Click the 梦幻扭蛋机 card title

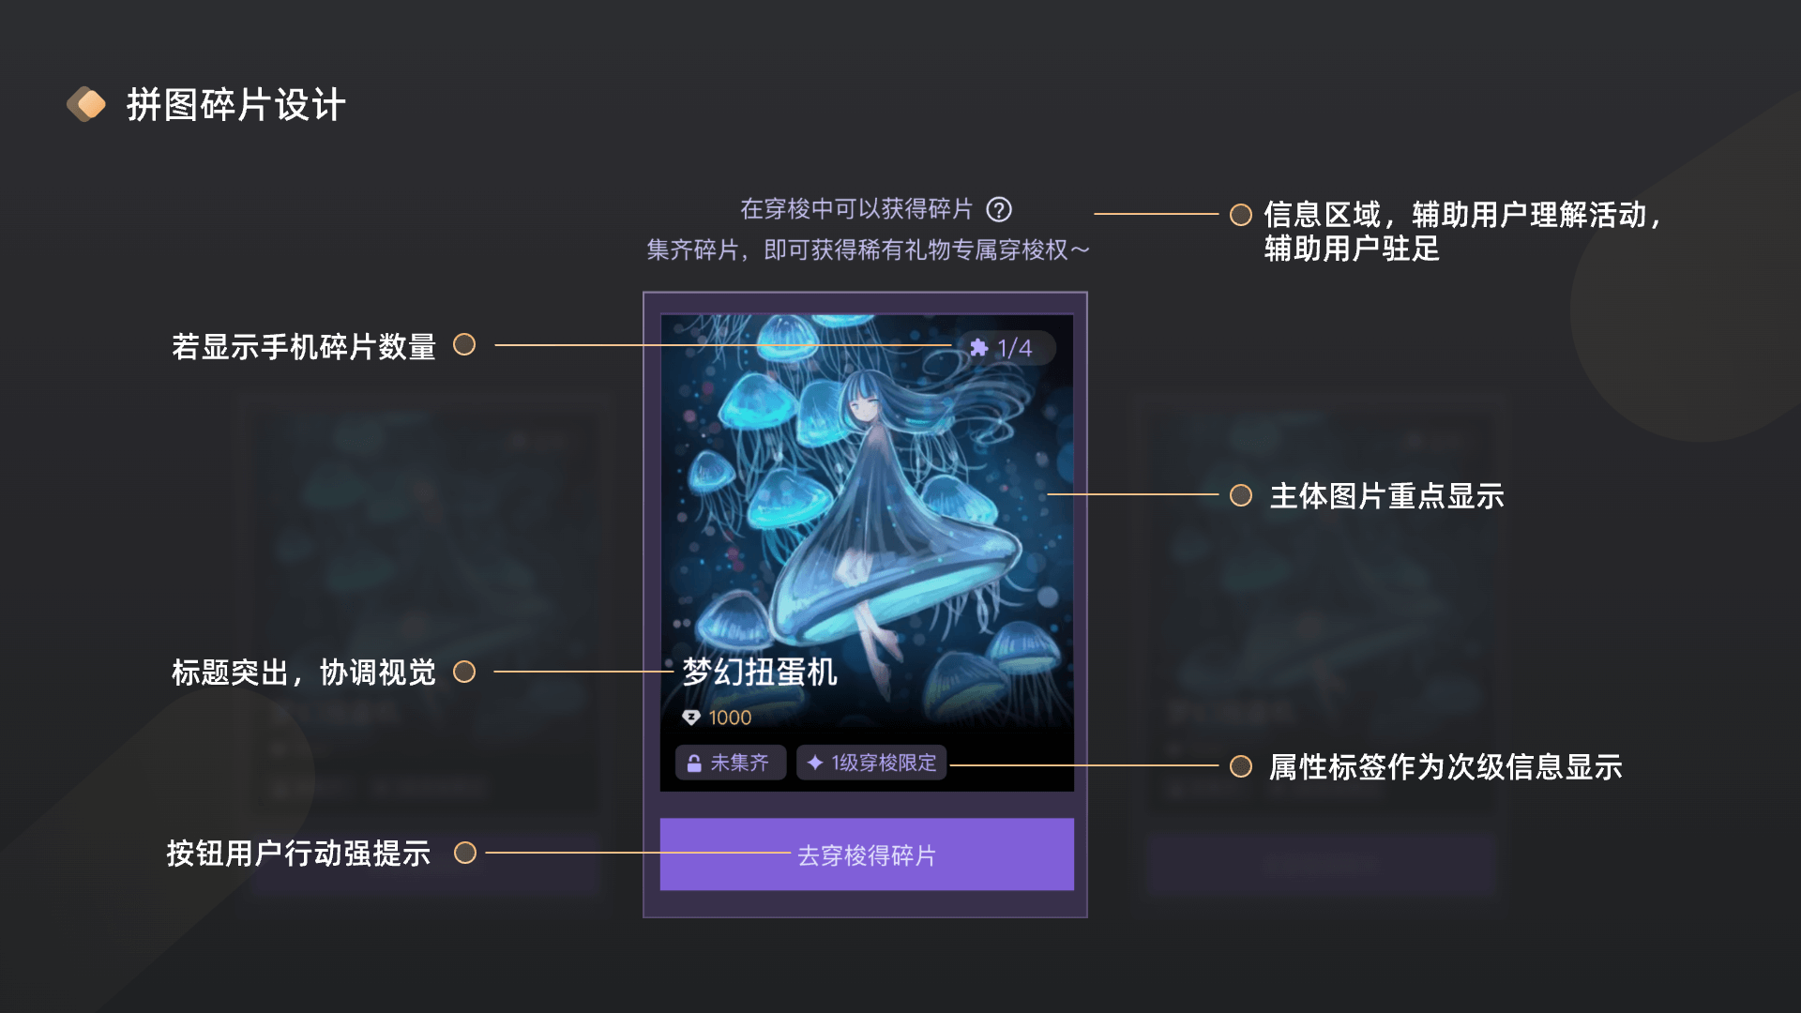coord(760,672)
